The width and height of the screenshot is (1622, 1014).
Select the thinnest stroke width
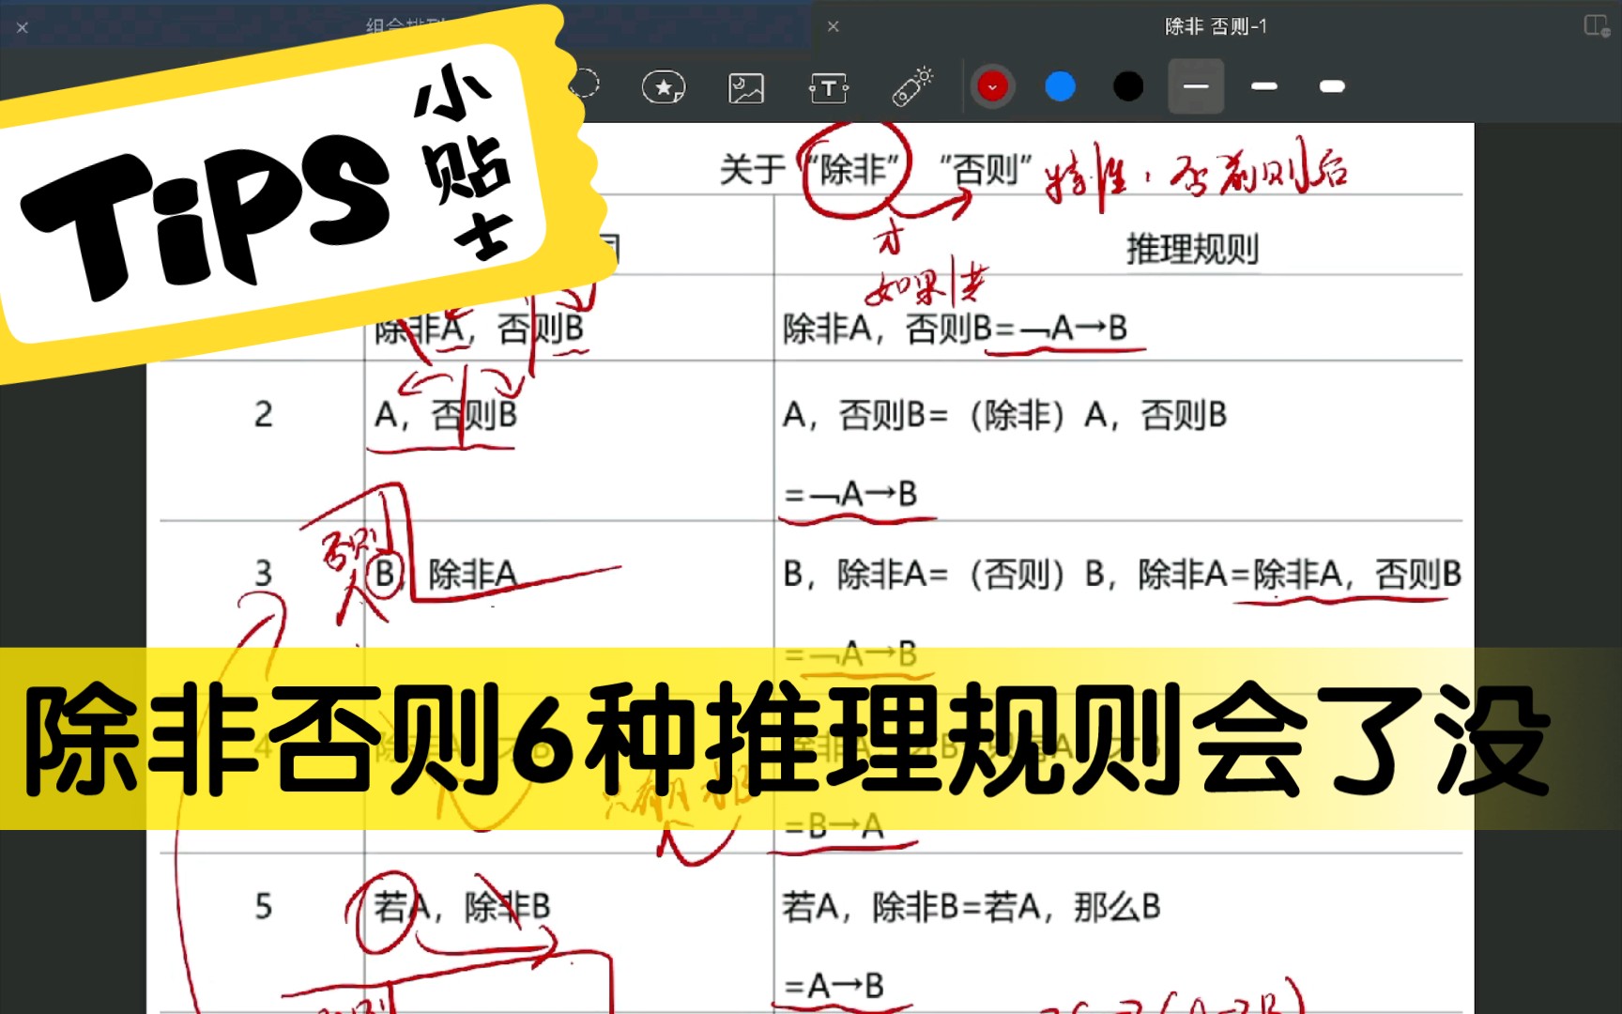1196,86
